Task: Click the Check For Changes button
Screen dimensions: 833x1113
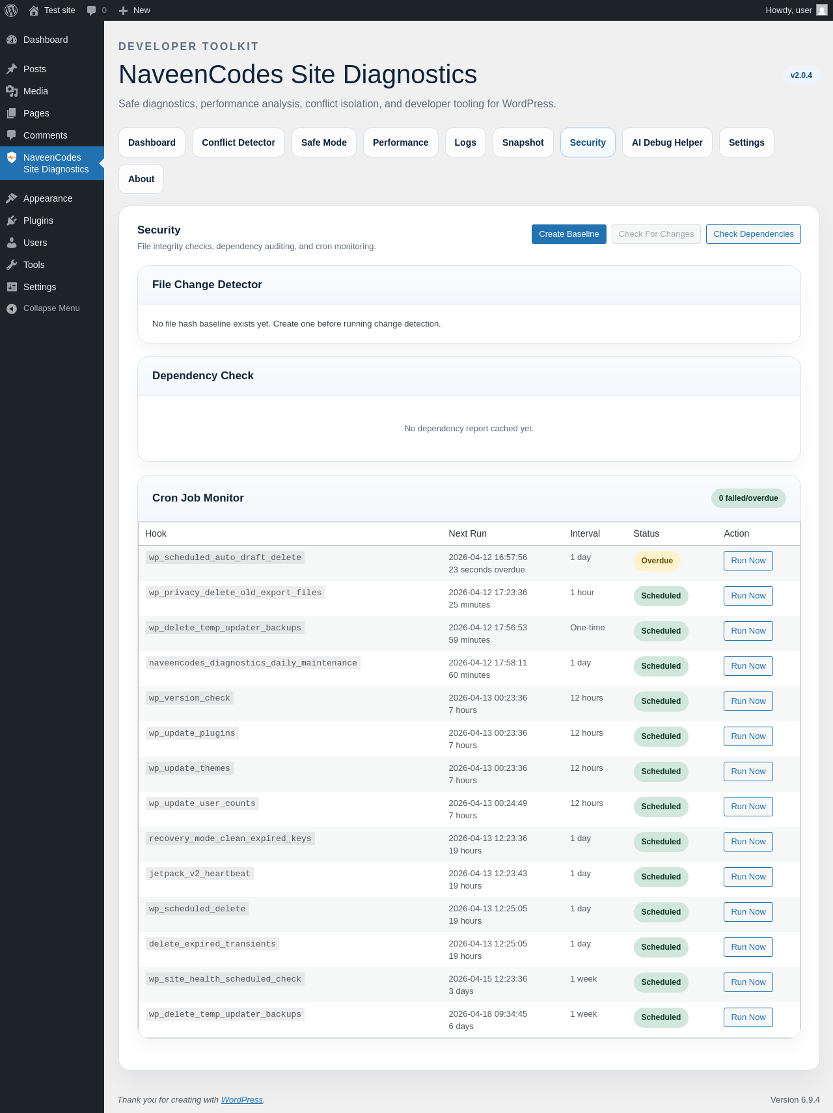Action: (656, 234)
